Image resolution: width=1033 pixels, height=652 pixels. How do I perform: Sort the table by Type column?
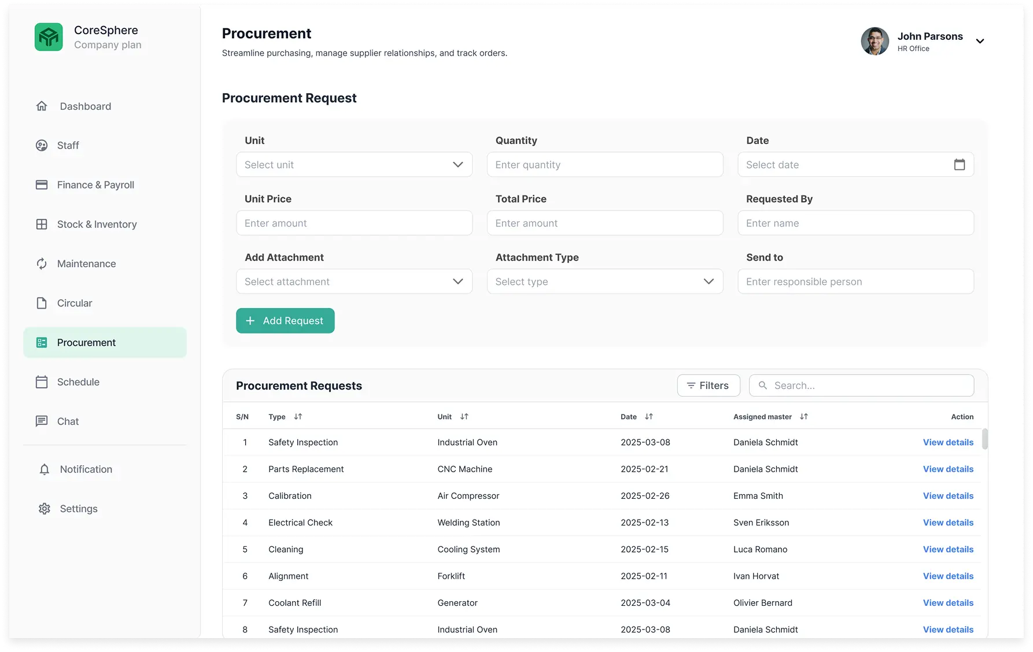(x=298, y=417)
